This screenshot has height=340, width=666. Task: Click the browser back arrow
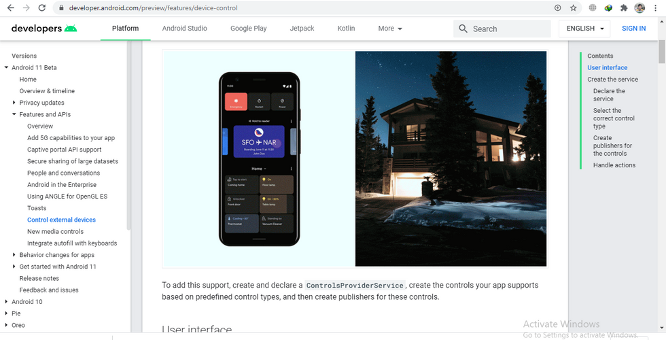click(x=11, y=7)
